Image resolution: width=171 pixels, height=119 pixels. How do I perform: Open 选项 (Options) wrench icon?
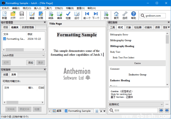pos(125,15)
